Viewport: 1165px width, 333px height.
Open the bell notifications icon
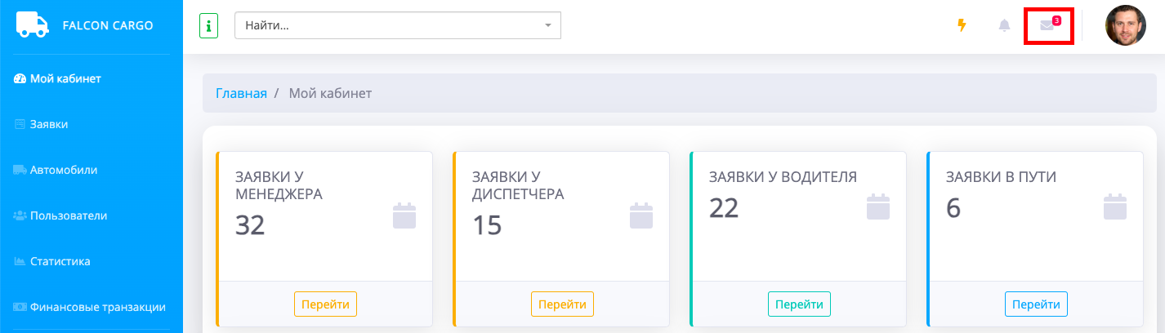click(x=1004, y=25)
